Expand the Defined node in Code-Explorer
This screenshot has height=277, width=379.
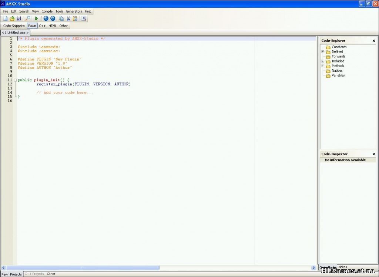point(323,52)
